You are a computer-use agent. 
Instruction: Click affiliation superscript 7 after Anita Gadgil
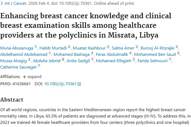tap(92, 60)
